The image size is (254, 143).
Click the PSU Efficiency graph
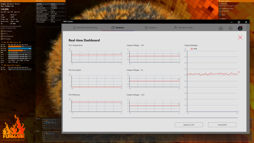[97, 106]
